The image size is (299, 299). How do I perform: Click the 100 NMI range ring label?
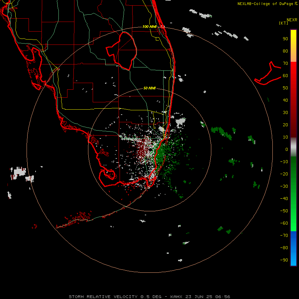149,27
